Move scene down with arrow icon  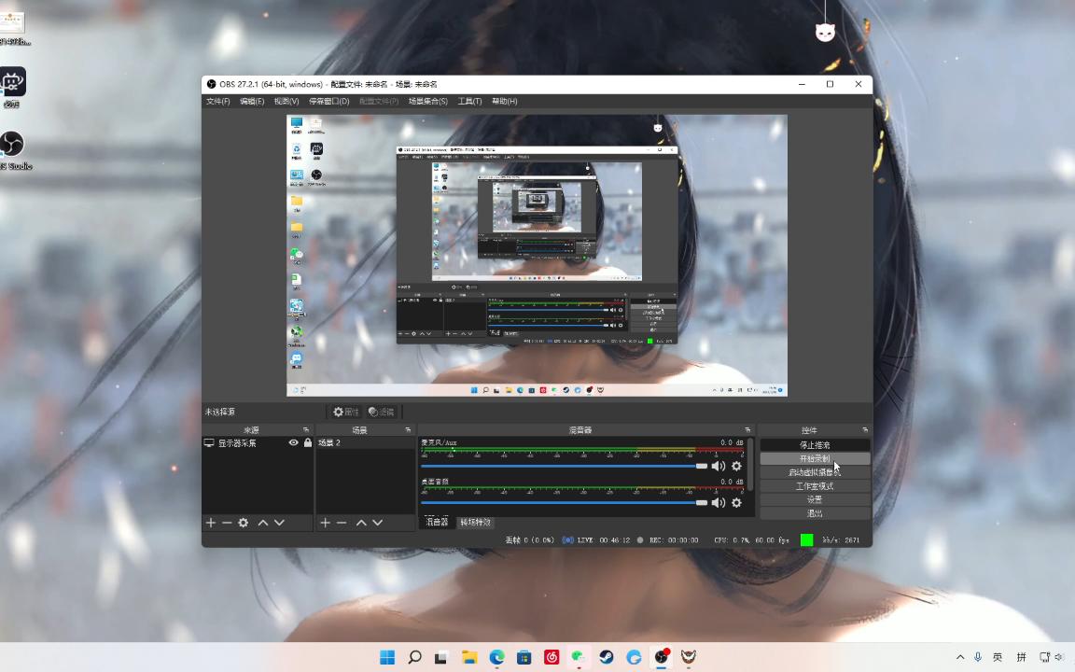[377, 523]
